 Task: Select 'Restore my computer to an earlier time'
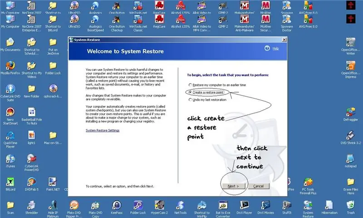pyautogui.click(x=190, y=85)
